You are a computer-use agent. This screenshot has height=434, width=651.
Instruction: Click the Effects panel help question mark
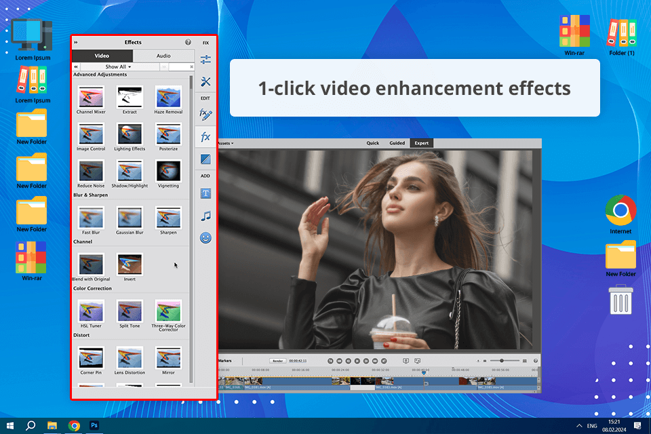click(x=188, y=42)
